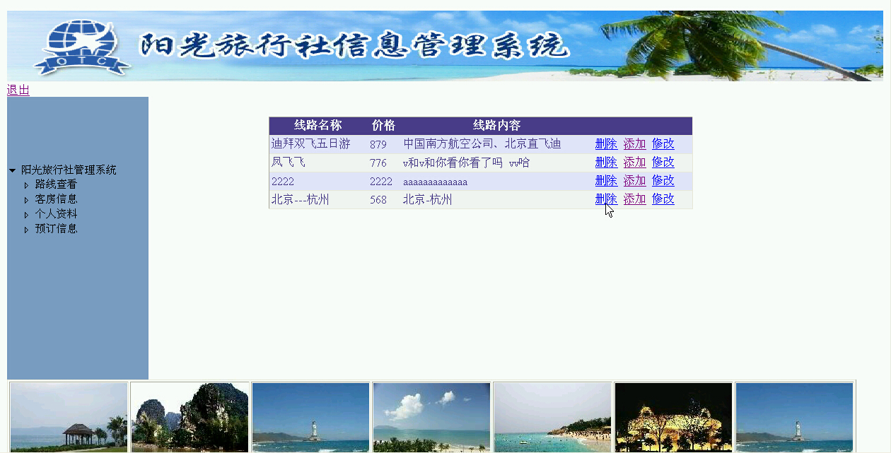Click the 北京-杭州 content cell
Image resolution: width=891 pixels, height=453 pixels.
pos(427,200)
